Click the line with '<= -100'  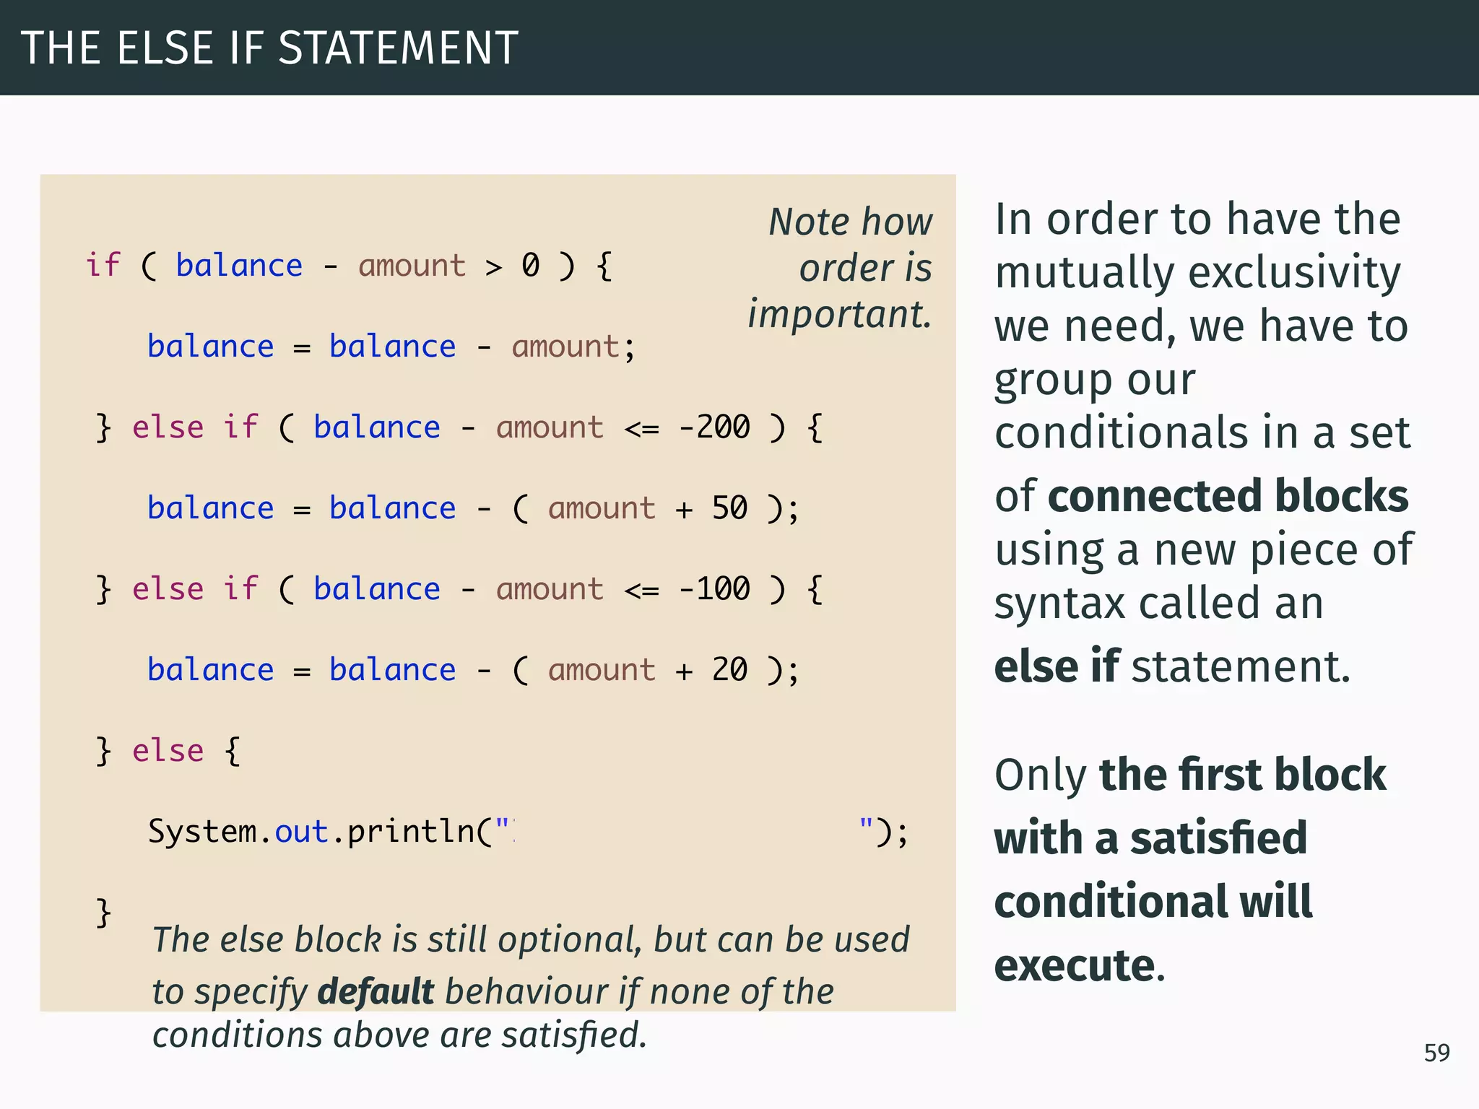[459, 589]
